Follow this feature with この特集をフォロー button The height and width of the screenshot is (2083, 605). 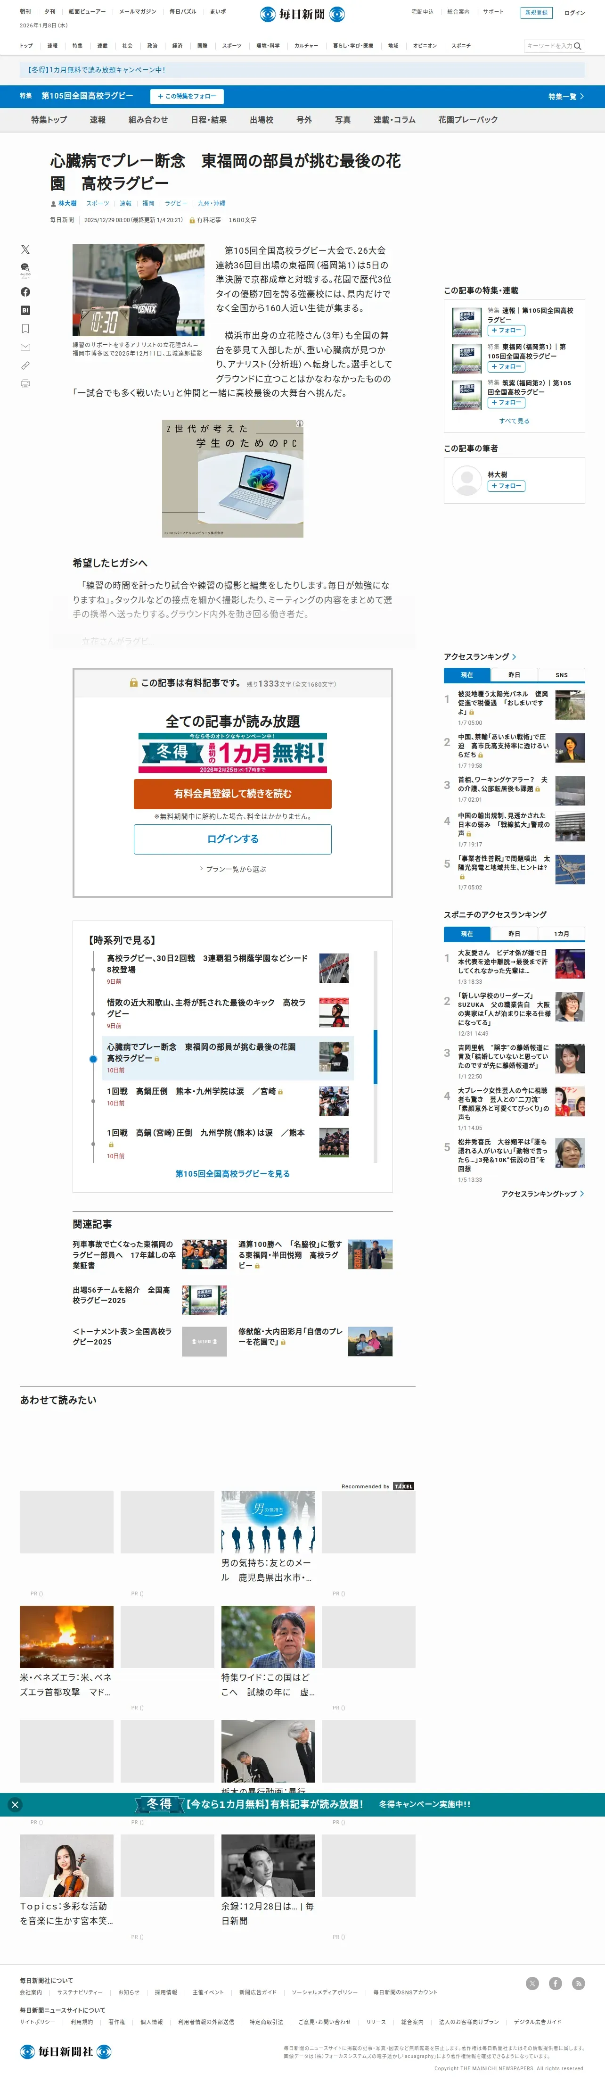pyautogui.click(x=187, y=96)
